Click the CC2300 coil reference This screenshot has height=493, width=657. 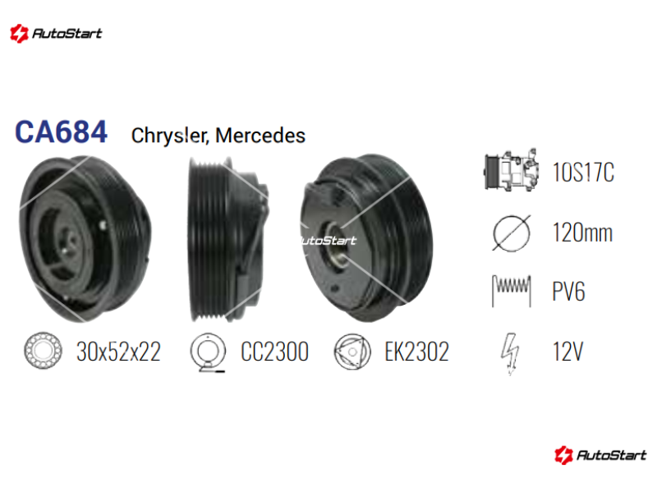point(275,352)
